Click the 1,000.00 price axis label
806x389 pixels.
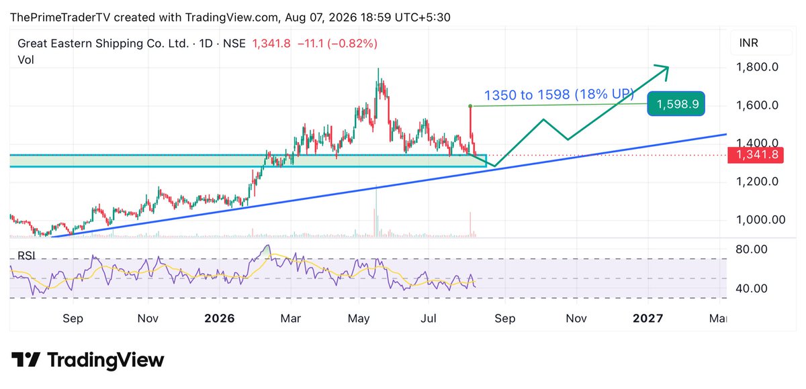(760, 219)
